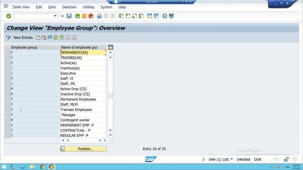Screen dimensions: 303x170
Task: Open Customize Local Layout monitor icon
Action: point(171,16)
